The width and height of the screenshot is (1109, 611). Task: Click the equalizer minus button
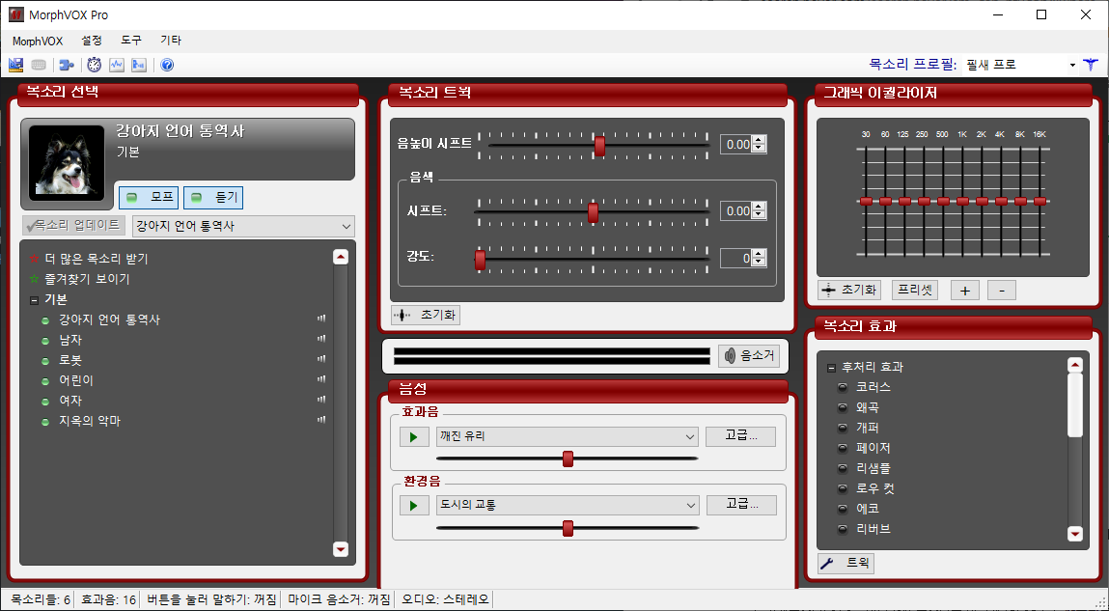pyautogui.click(x=1002, y=290)
